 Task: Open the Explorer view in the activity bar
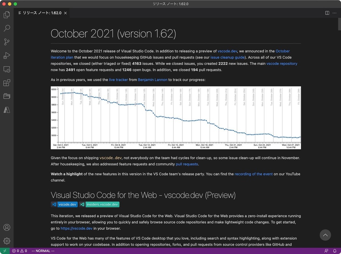pyautogui.click(x=7, y=14)
